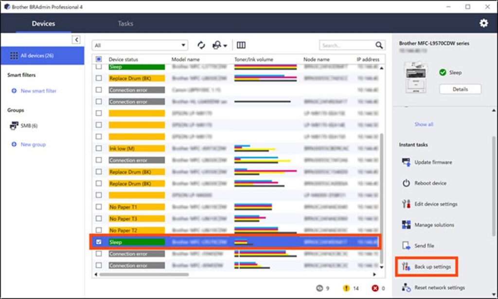Click the refresh devices icon

click(201, 45)
